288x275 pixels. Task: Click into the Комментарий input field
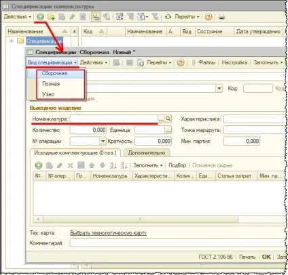pos(177,243)
